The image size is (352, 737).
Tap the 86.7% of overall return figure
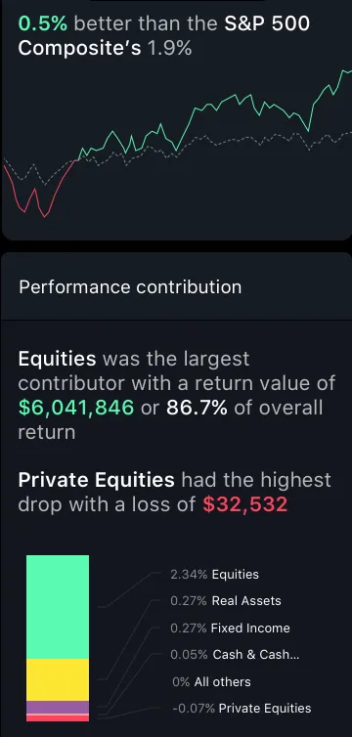[197, 408]
